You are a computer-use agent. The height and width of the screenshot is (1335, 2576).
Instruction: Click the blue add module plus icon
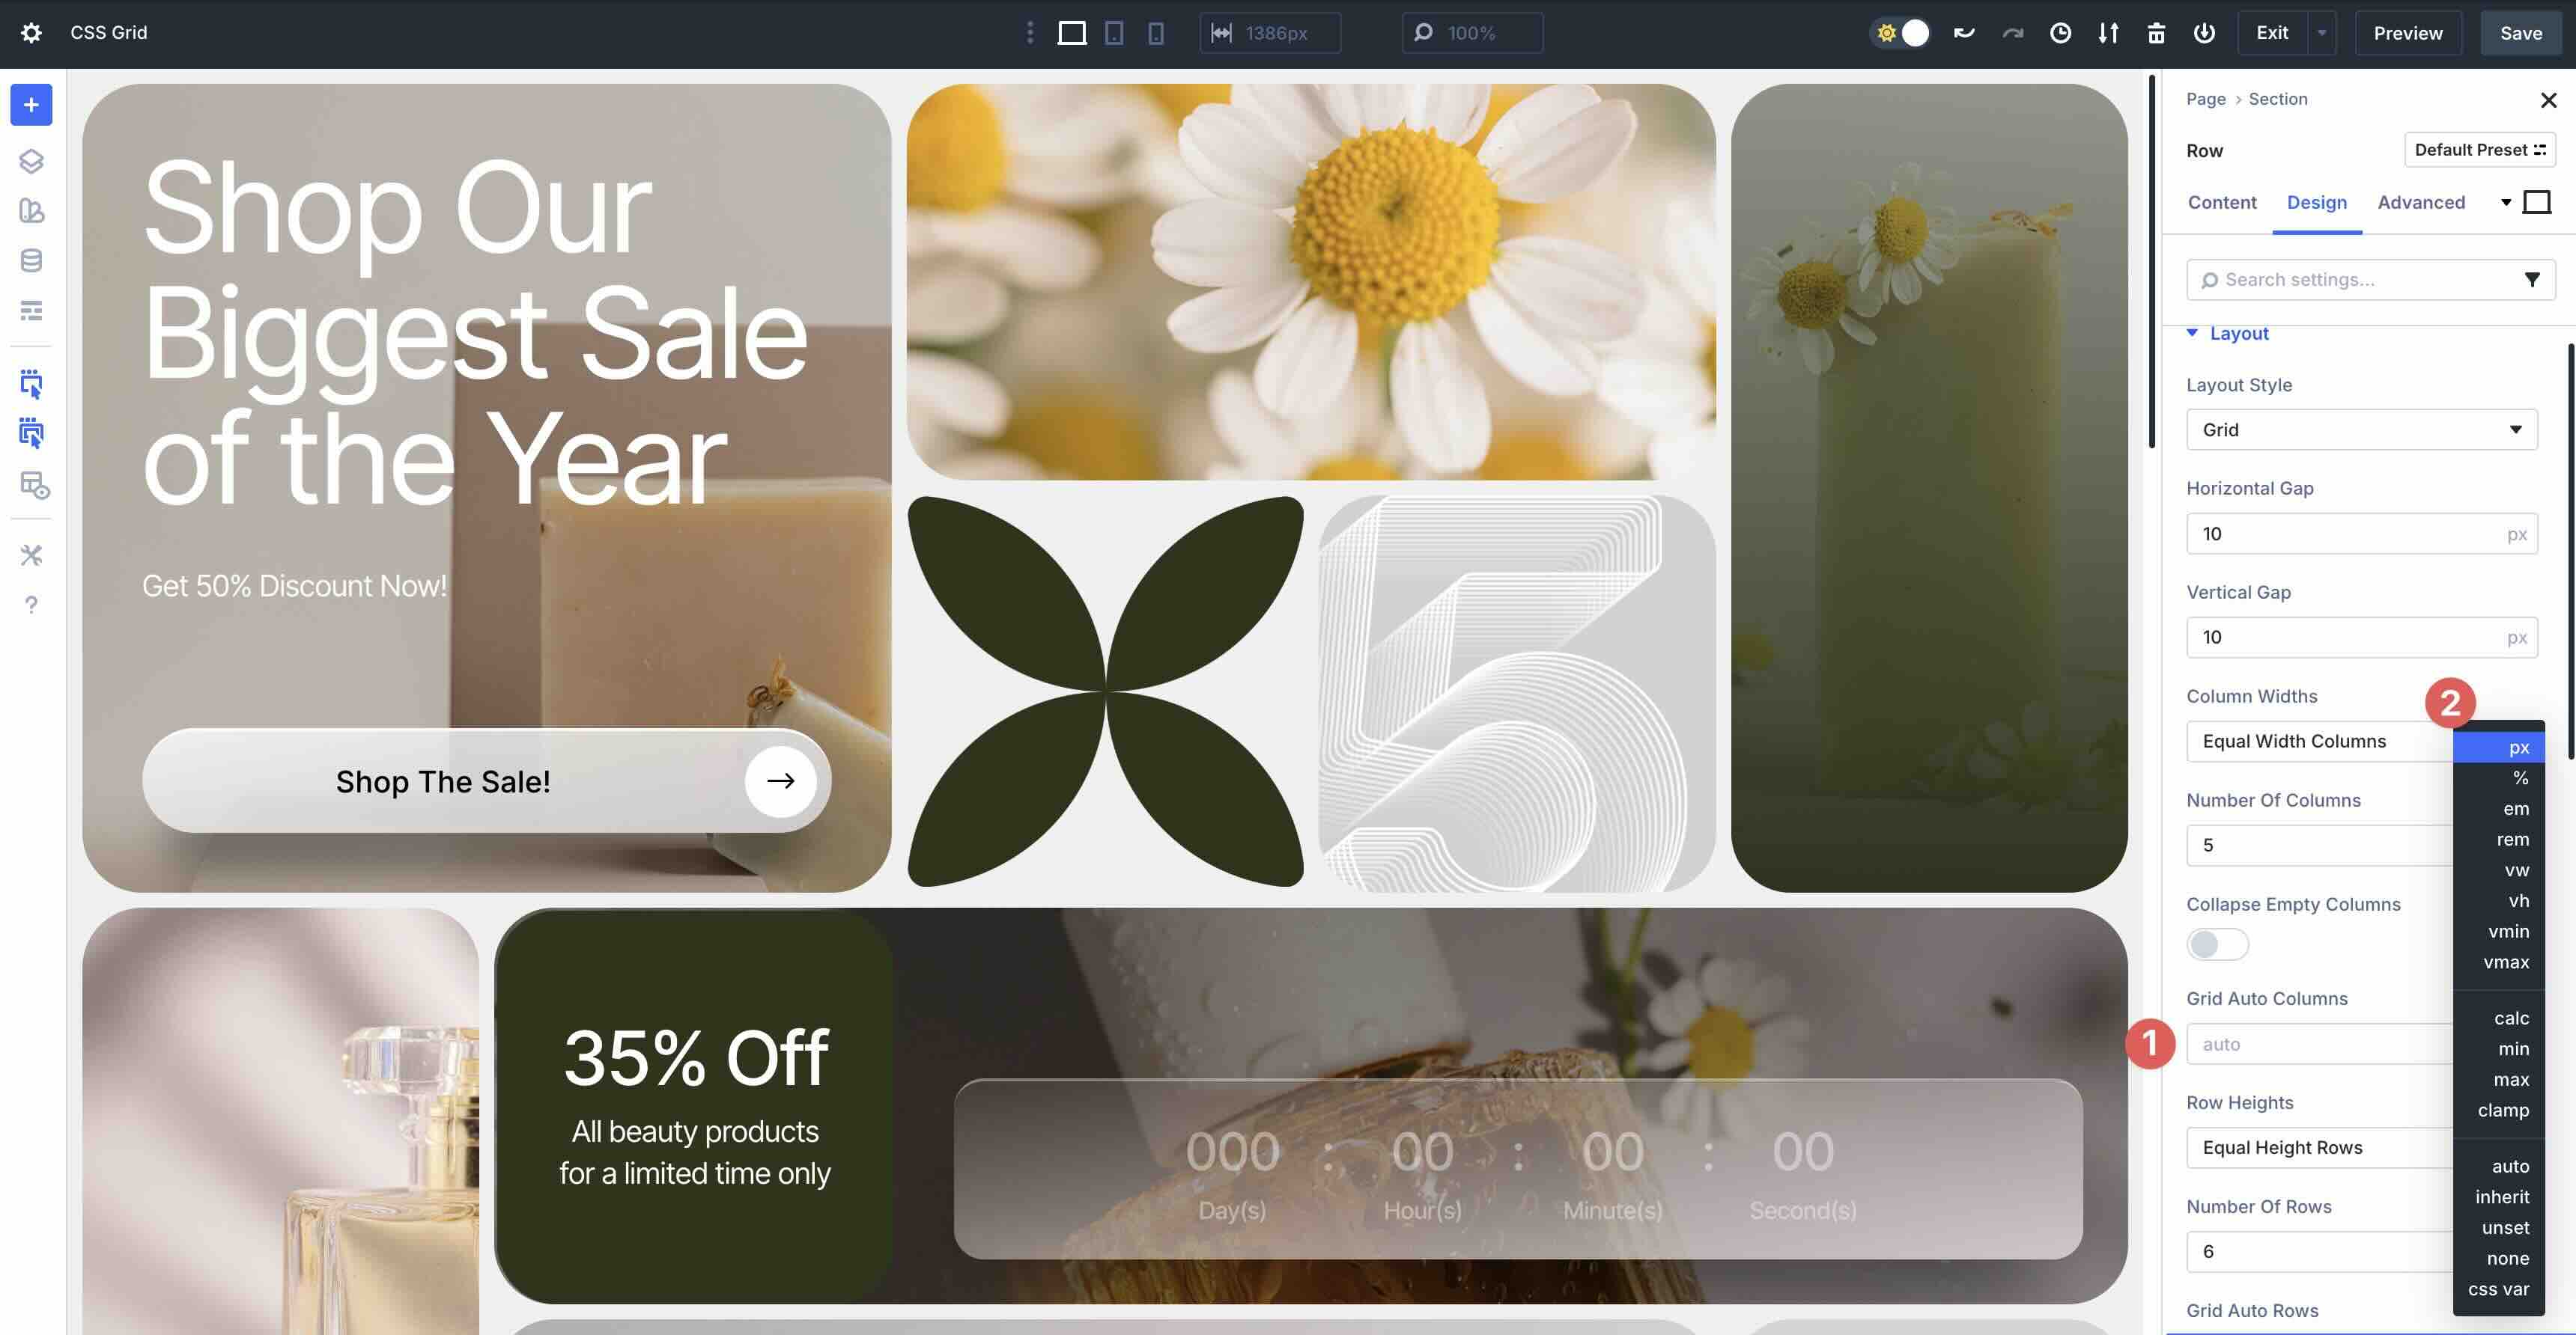click(x=31, y=105)
